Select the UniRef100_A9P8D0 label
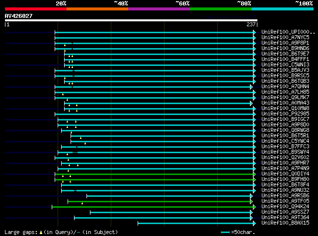Screen dimensions: 318x236 coord(285,125)
